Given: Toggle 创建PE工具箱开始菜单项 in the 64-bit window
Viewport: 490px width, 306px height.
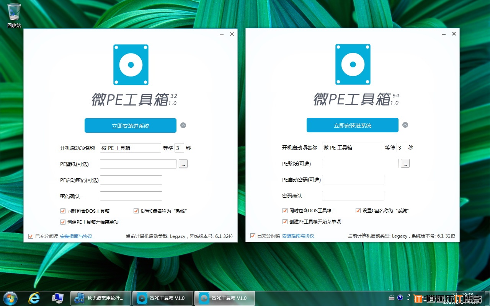Looking at the screenshot, I should coord(285,221).
